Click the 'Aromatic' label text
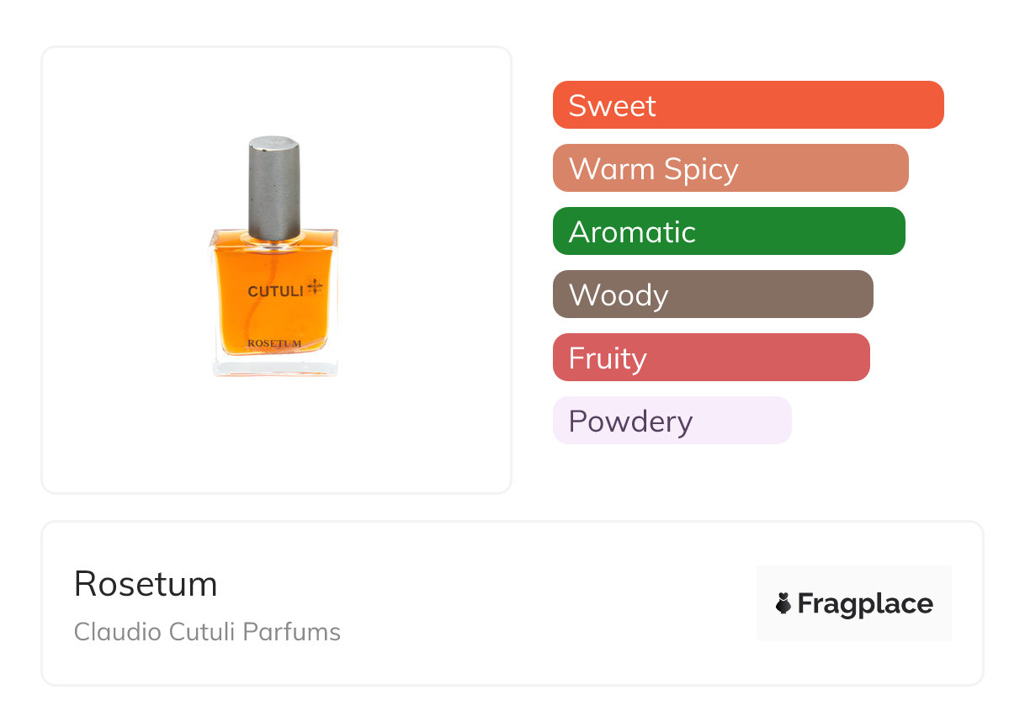 click(x=632, y=231)
